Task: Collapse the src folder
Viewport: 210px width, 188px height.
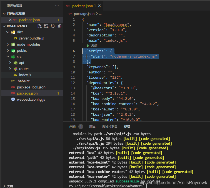Action: click(8, 56)
